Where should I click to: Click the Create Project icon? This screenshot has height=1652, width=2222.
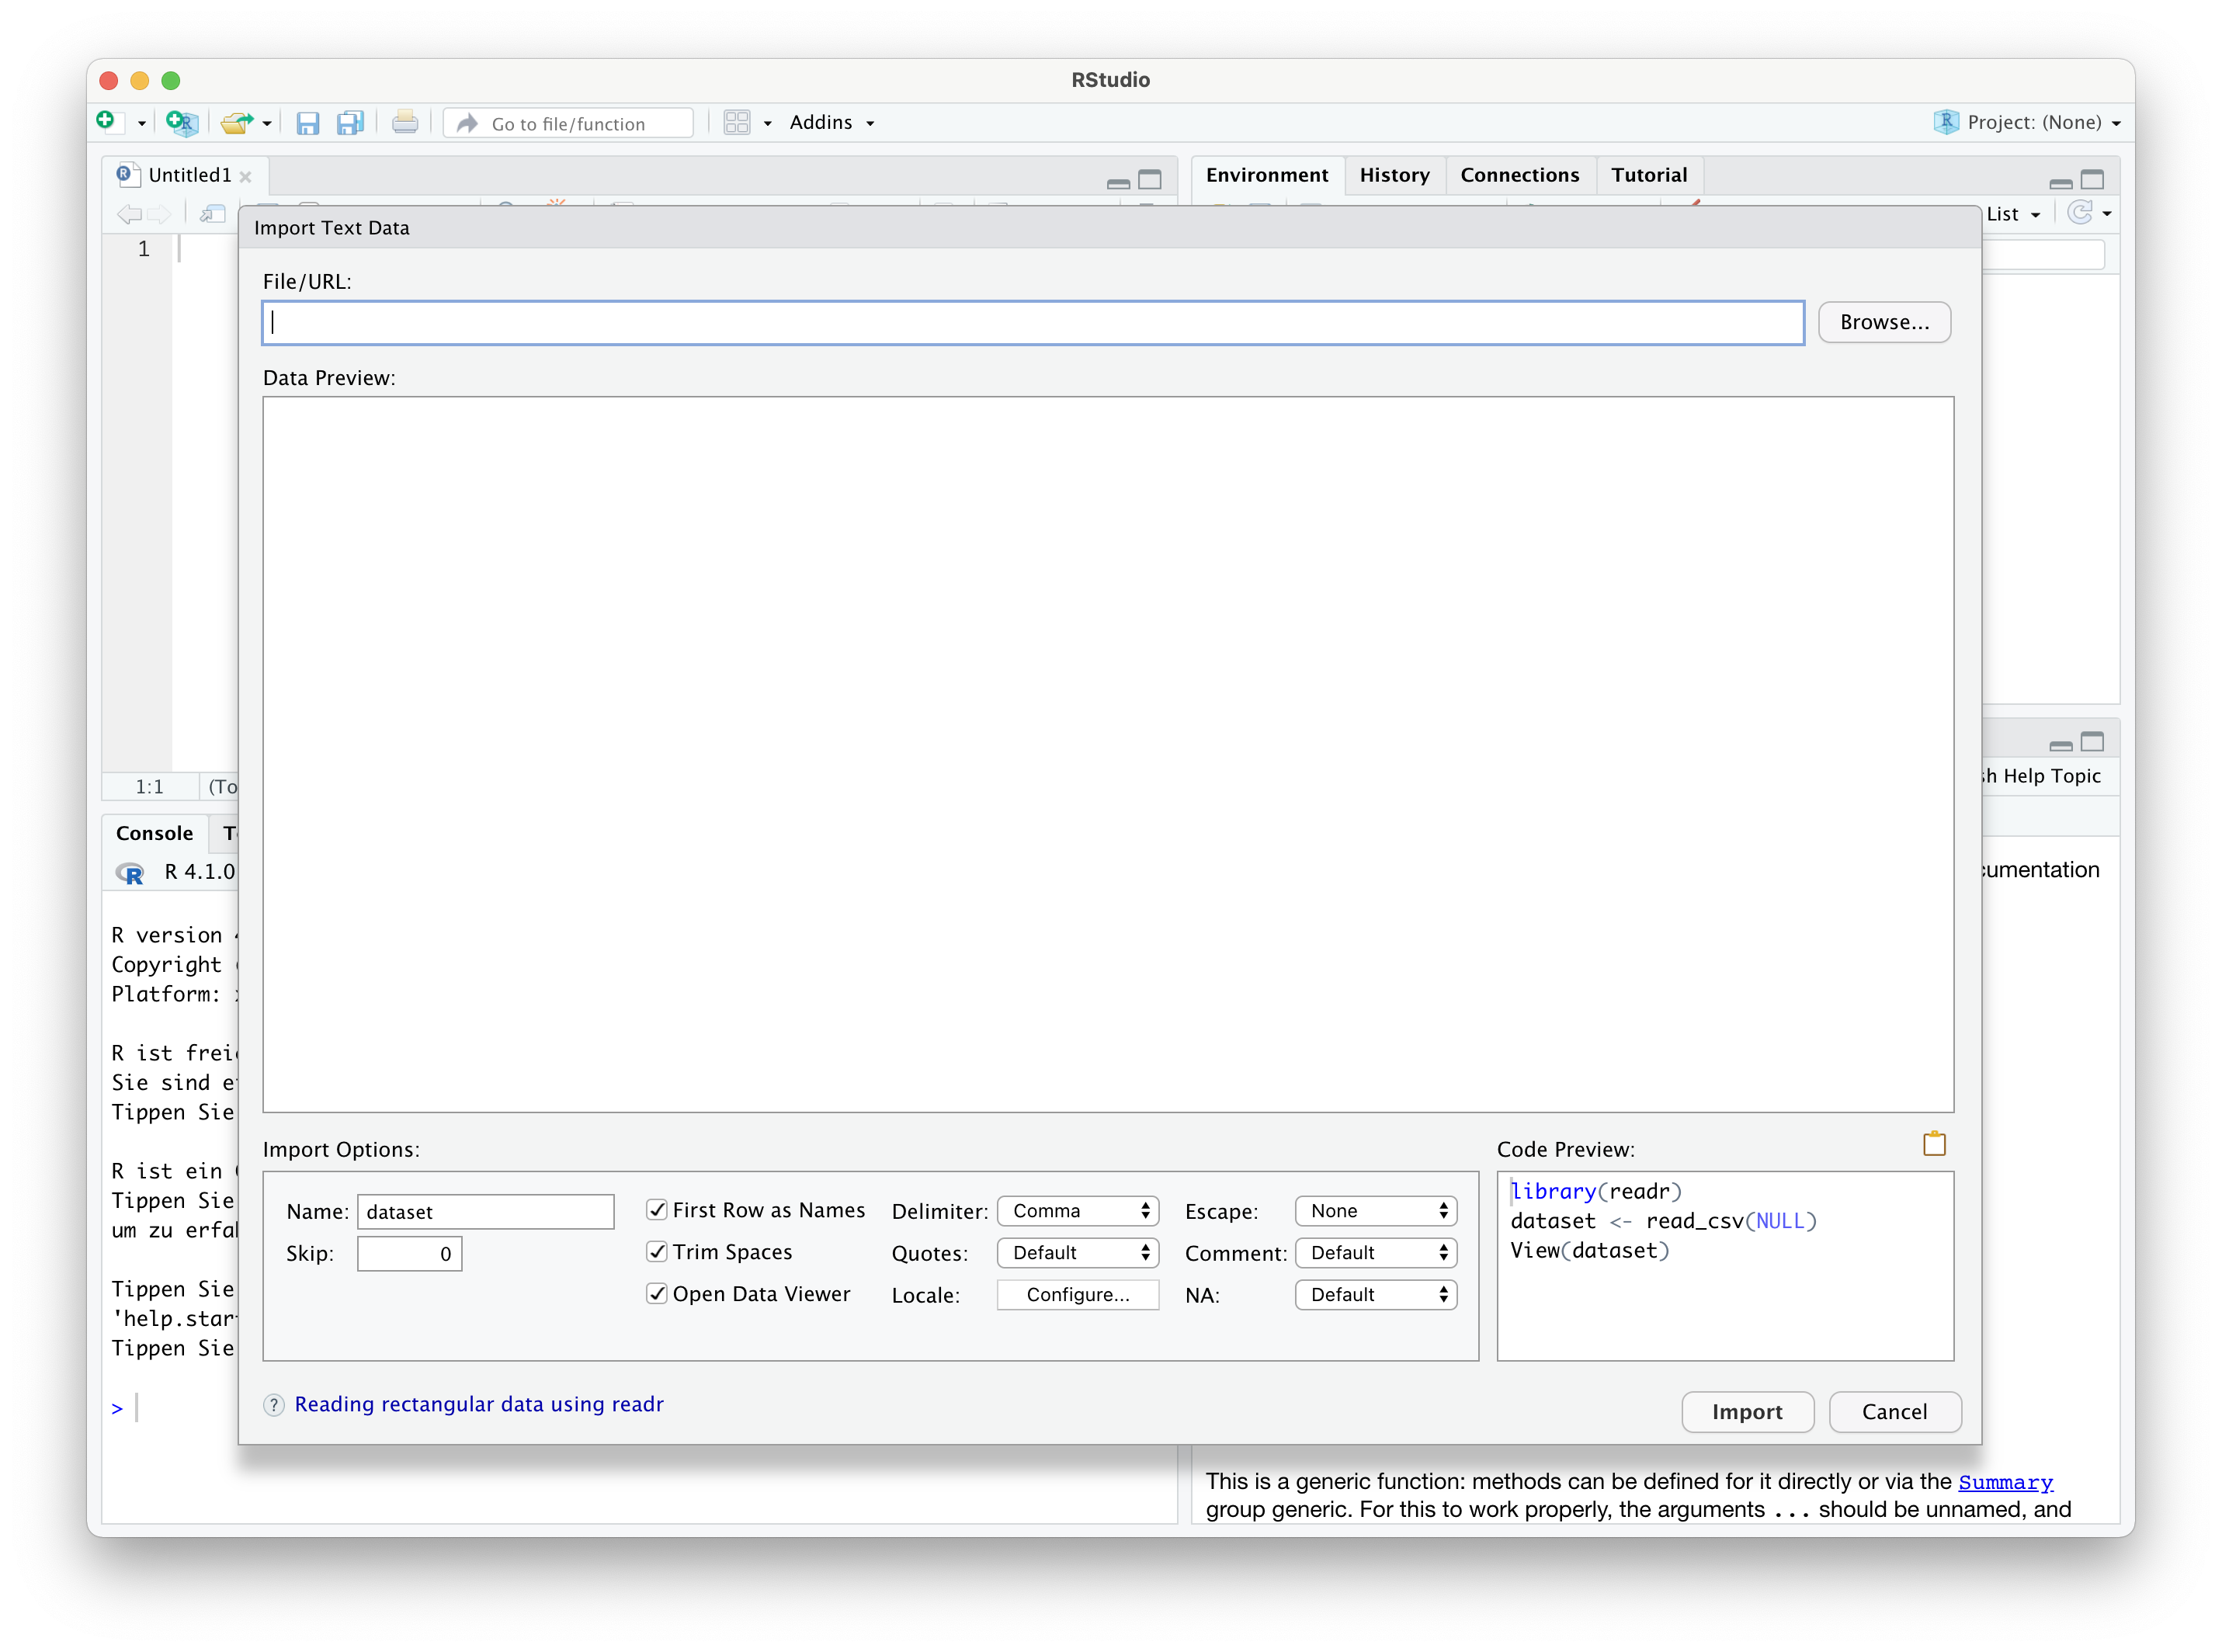[181, 123]
